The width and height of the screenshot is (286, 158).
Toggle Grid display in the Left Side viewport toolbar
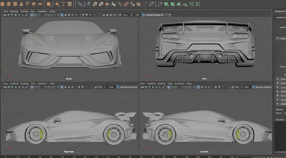point(235,87)
